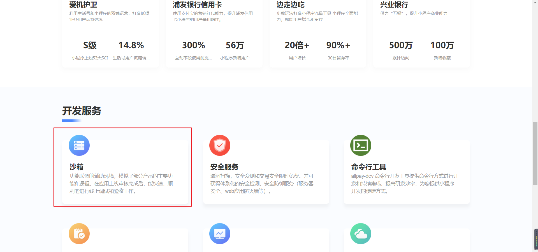Click the 安全服务 description paragraph

(262, 183)
